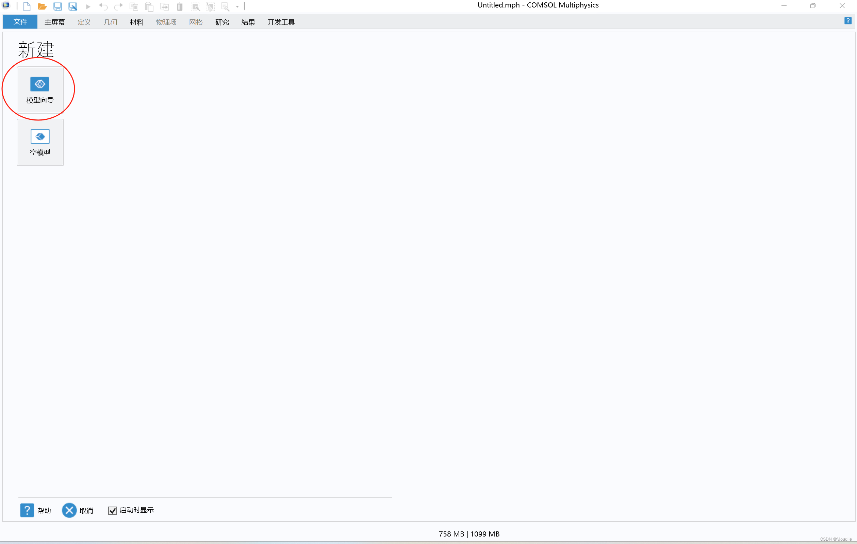The width and height of the screenshot is (857, 544).
Task: Click the Undo arrow icon
Action: point(103,6)
